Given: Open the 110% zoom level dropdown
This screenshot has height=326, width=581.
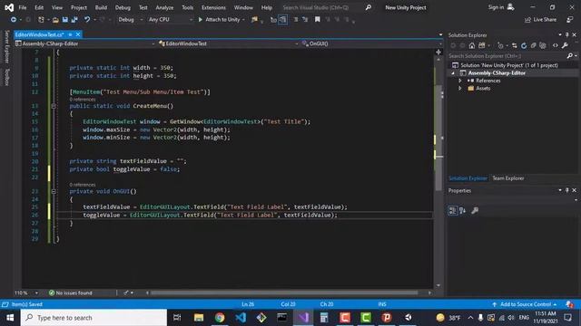Looking at the screenshot, I should pos(26,292).
